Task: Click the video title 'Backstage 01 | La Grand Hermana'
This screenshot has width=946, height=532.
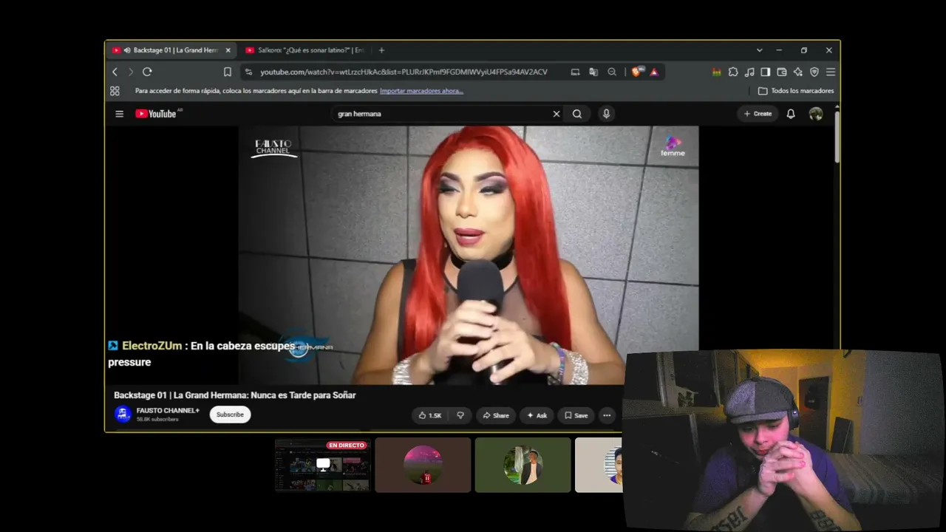Action: coord(235,395)
